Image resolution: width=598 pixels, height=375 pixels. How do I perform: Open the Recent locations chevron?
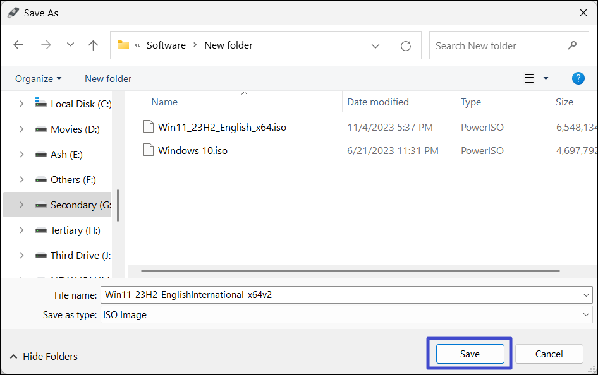tap(70, 45)
